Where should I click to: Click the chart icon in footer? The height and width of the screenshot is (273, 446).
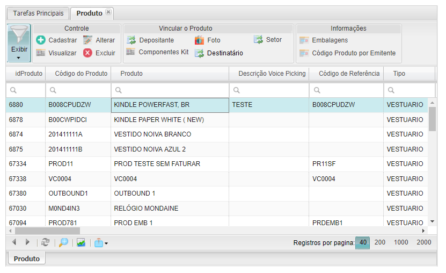pos(81,243)
